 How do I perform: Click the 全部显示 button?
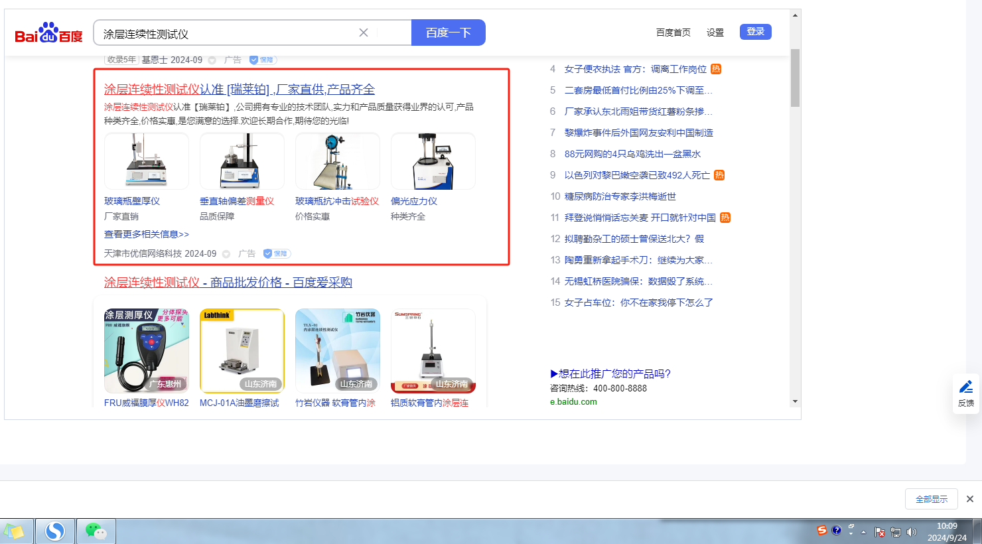(932, 499)
